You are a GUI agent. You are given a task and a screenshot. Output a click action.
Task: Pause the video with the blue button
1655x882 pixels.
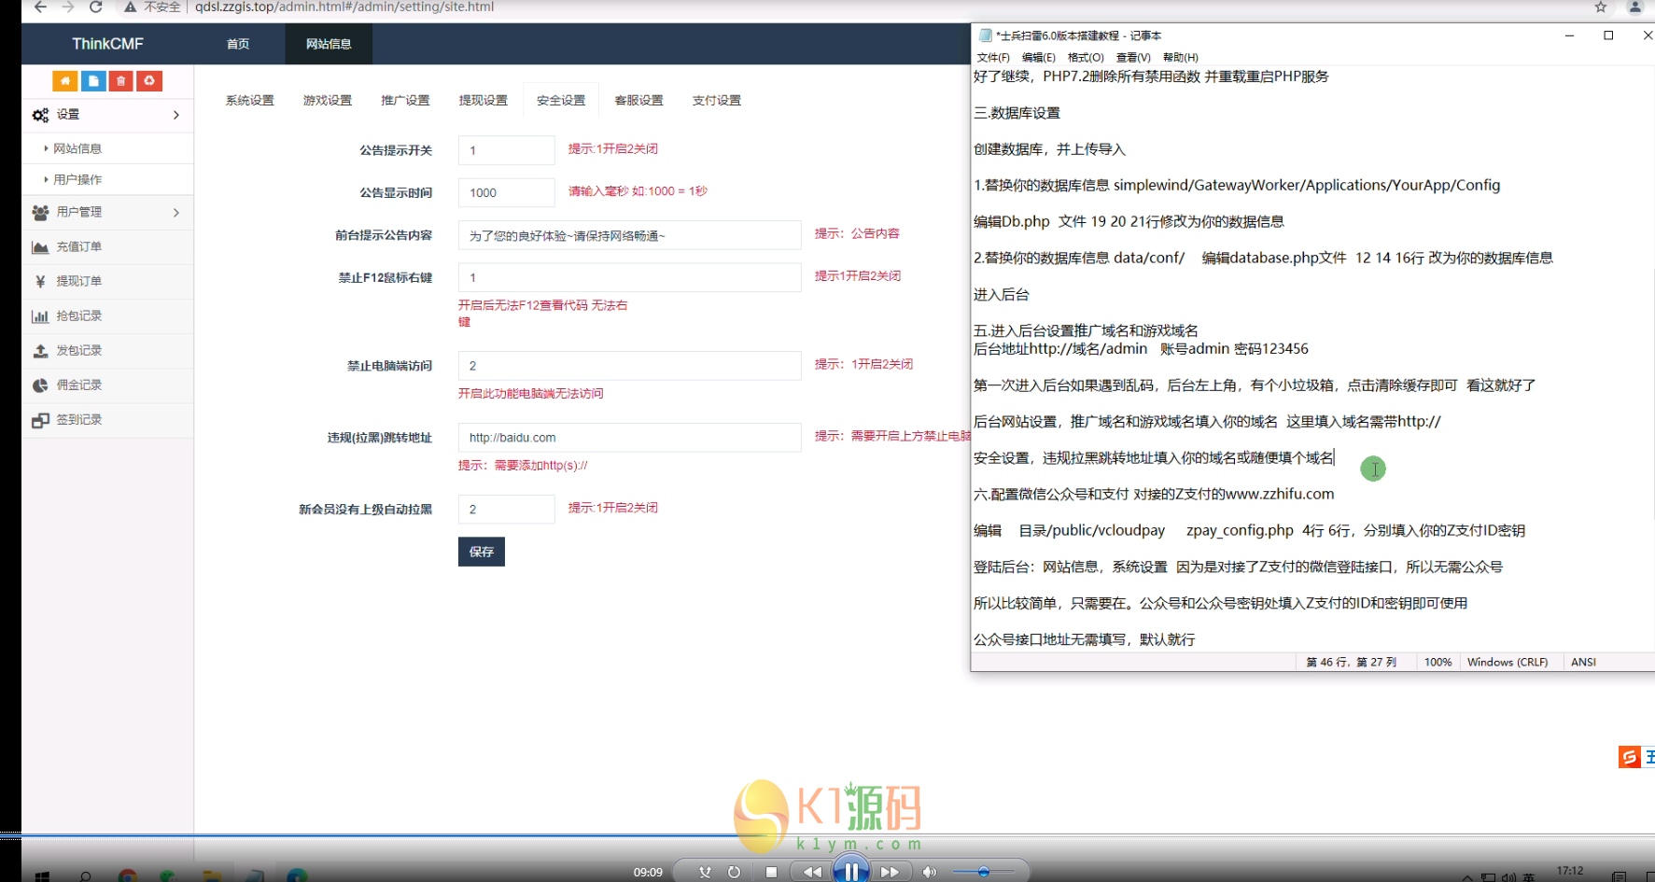pos(851,872)
